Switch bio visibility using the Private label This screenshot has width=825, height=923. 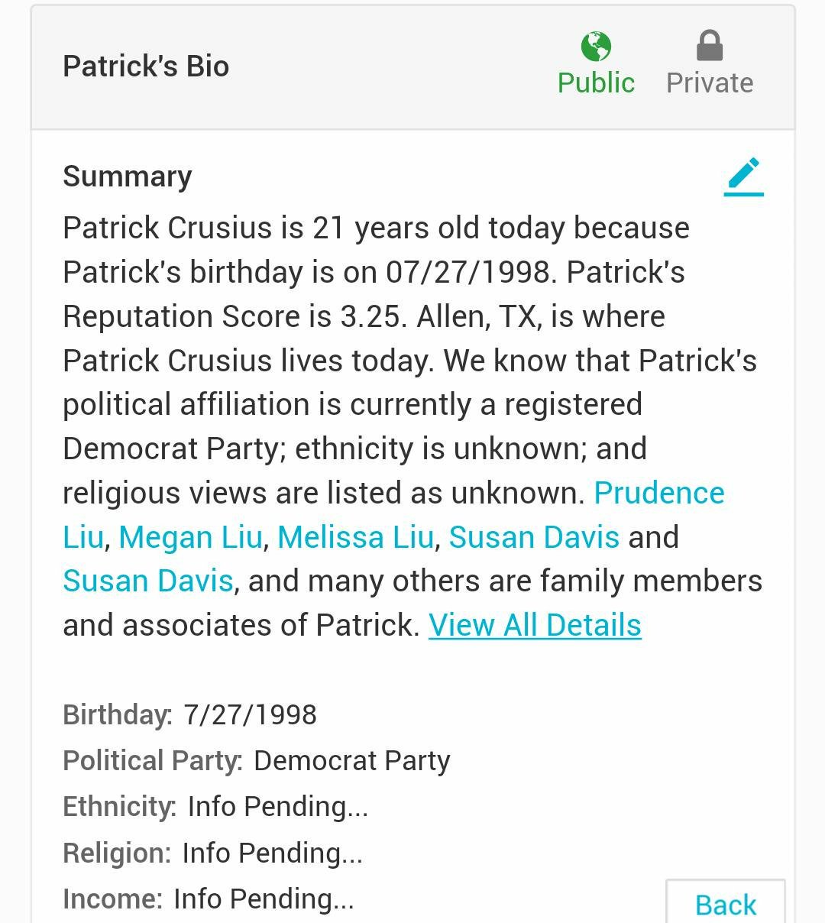(x=710, y=83)
